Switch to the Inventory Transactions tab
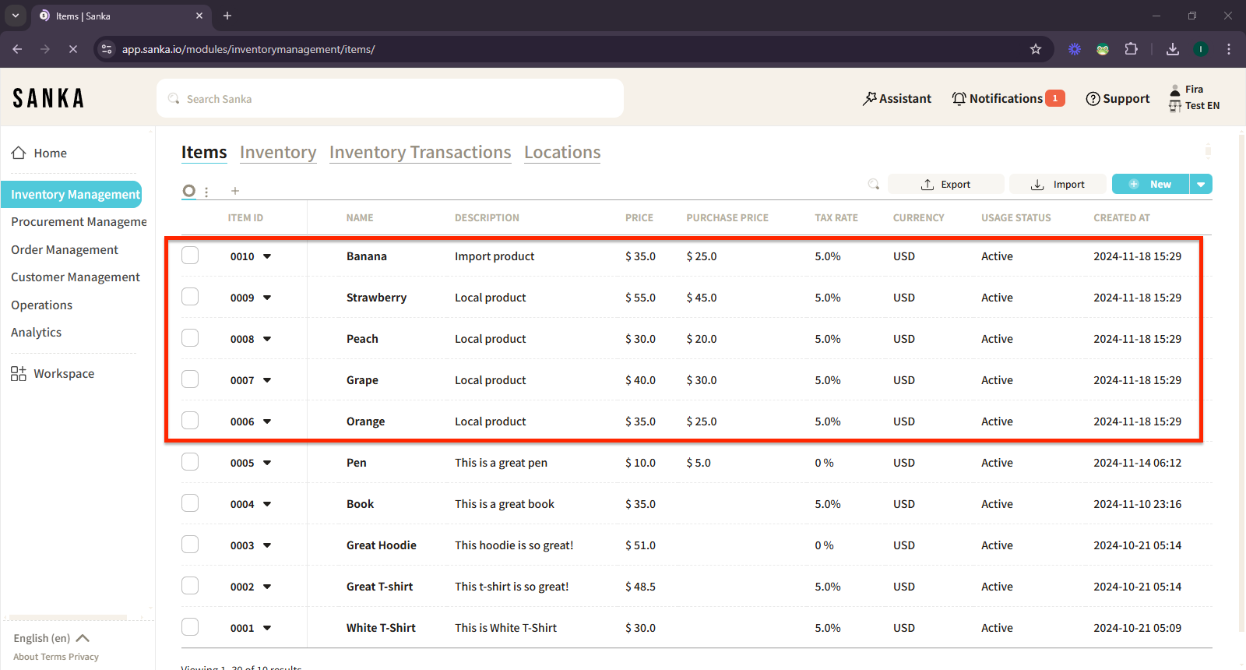1246x670 pixels. tap(420, 153)
